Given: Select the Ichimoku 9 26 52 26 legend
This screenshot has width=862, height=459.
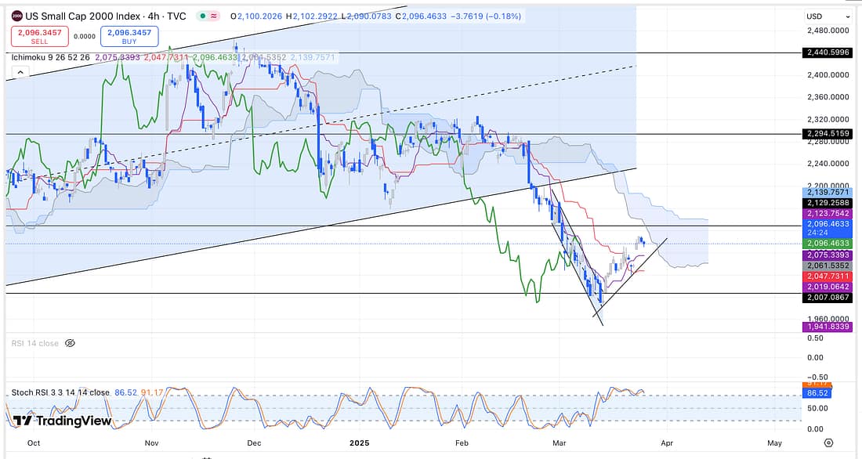Looking at the screenshot, I should (x=52, y=57).
